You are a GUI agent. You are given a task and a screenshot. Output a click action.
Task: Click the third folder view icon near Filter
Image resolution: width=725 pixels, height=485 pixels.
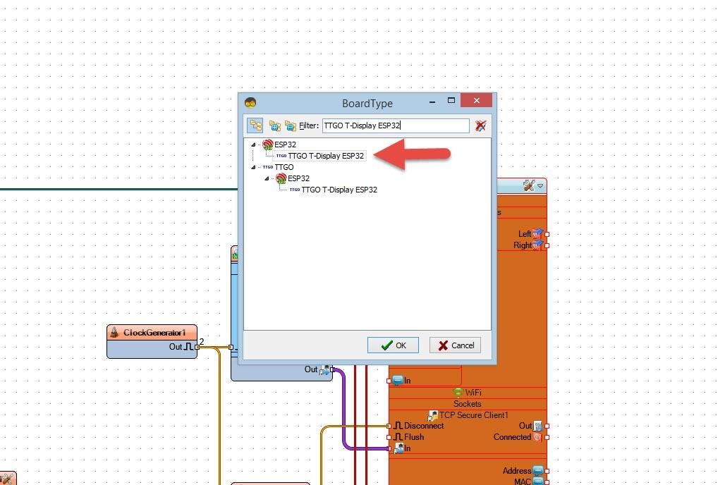[x=291, y=125]
